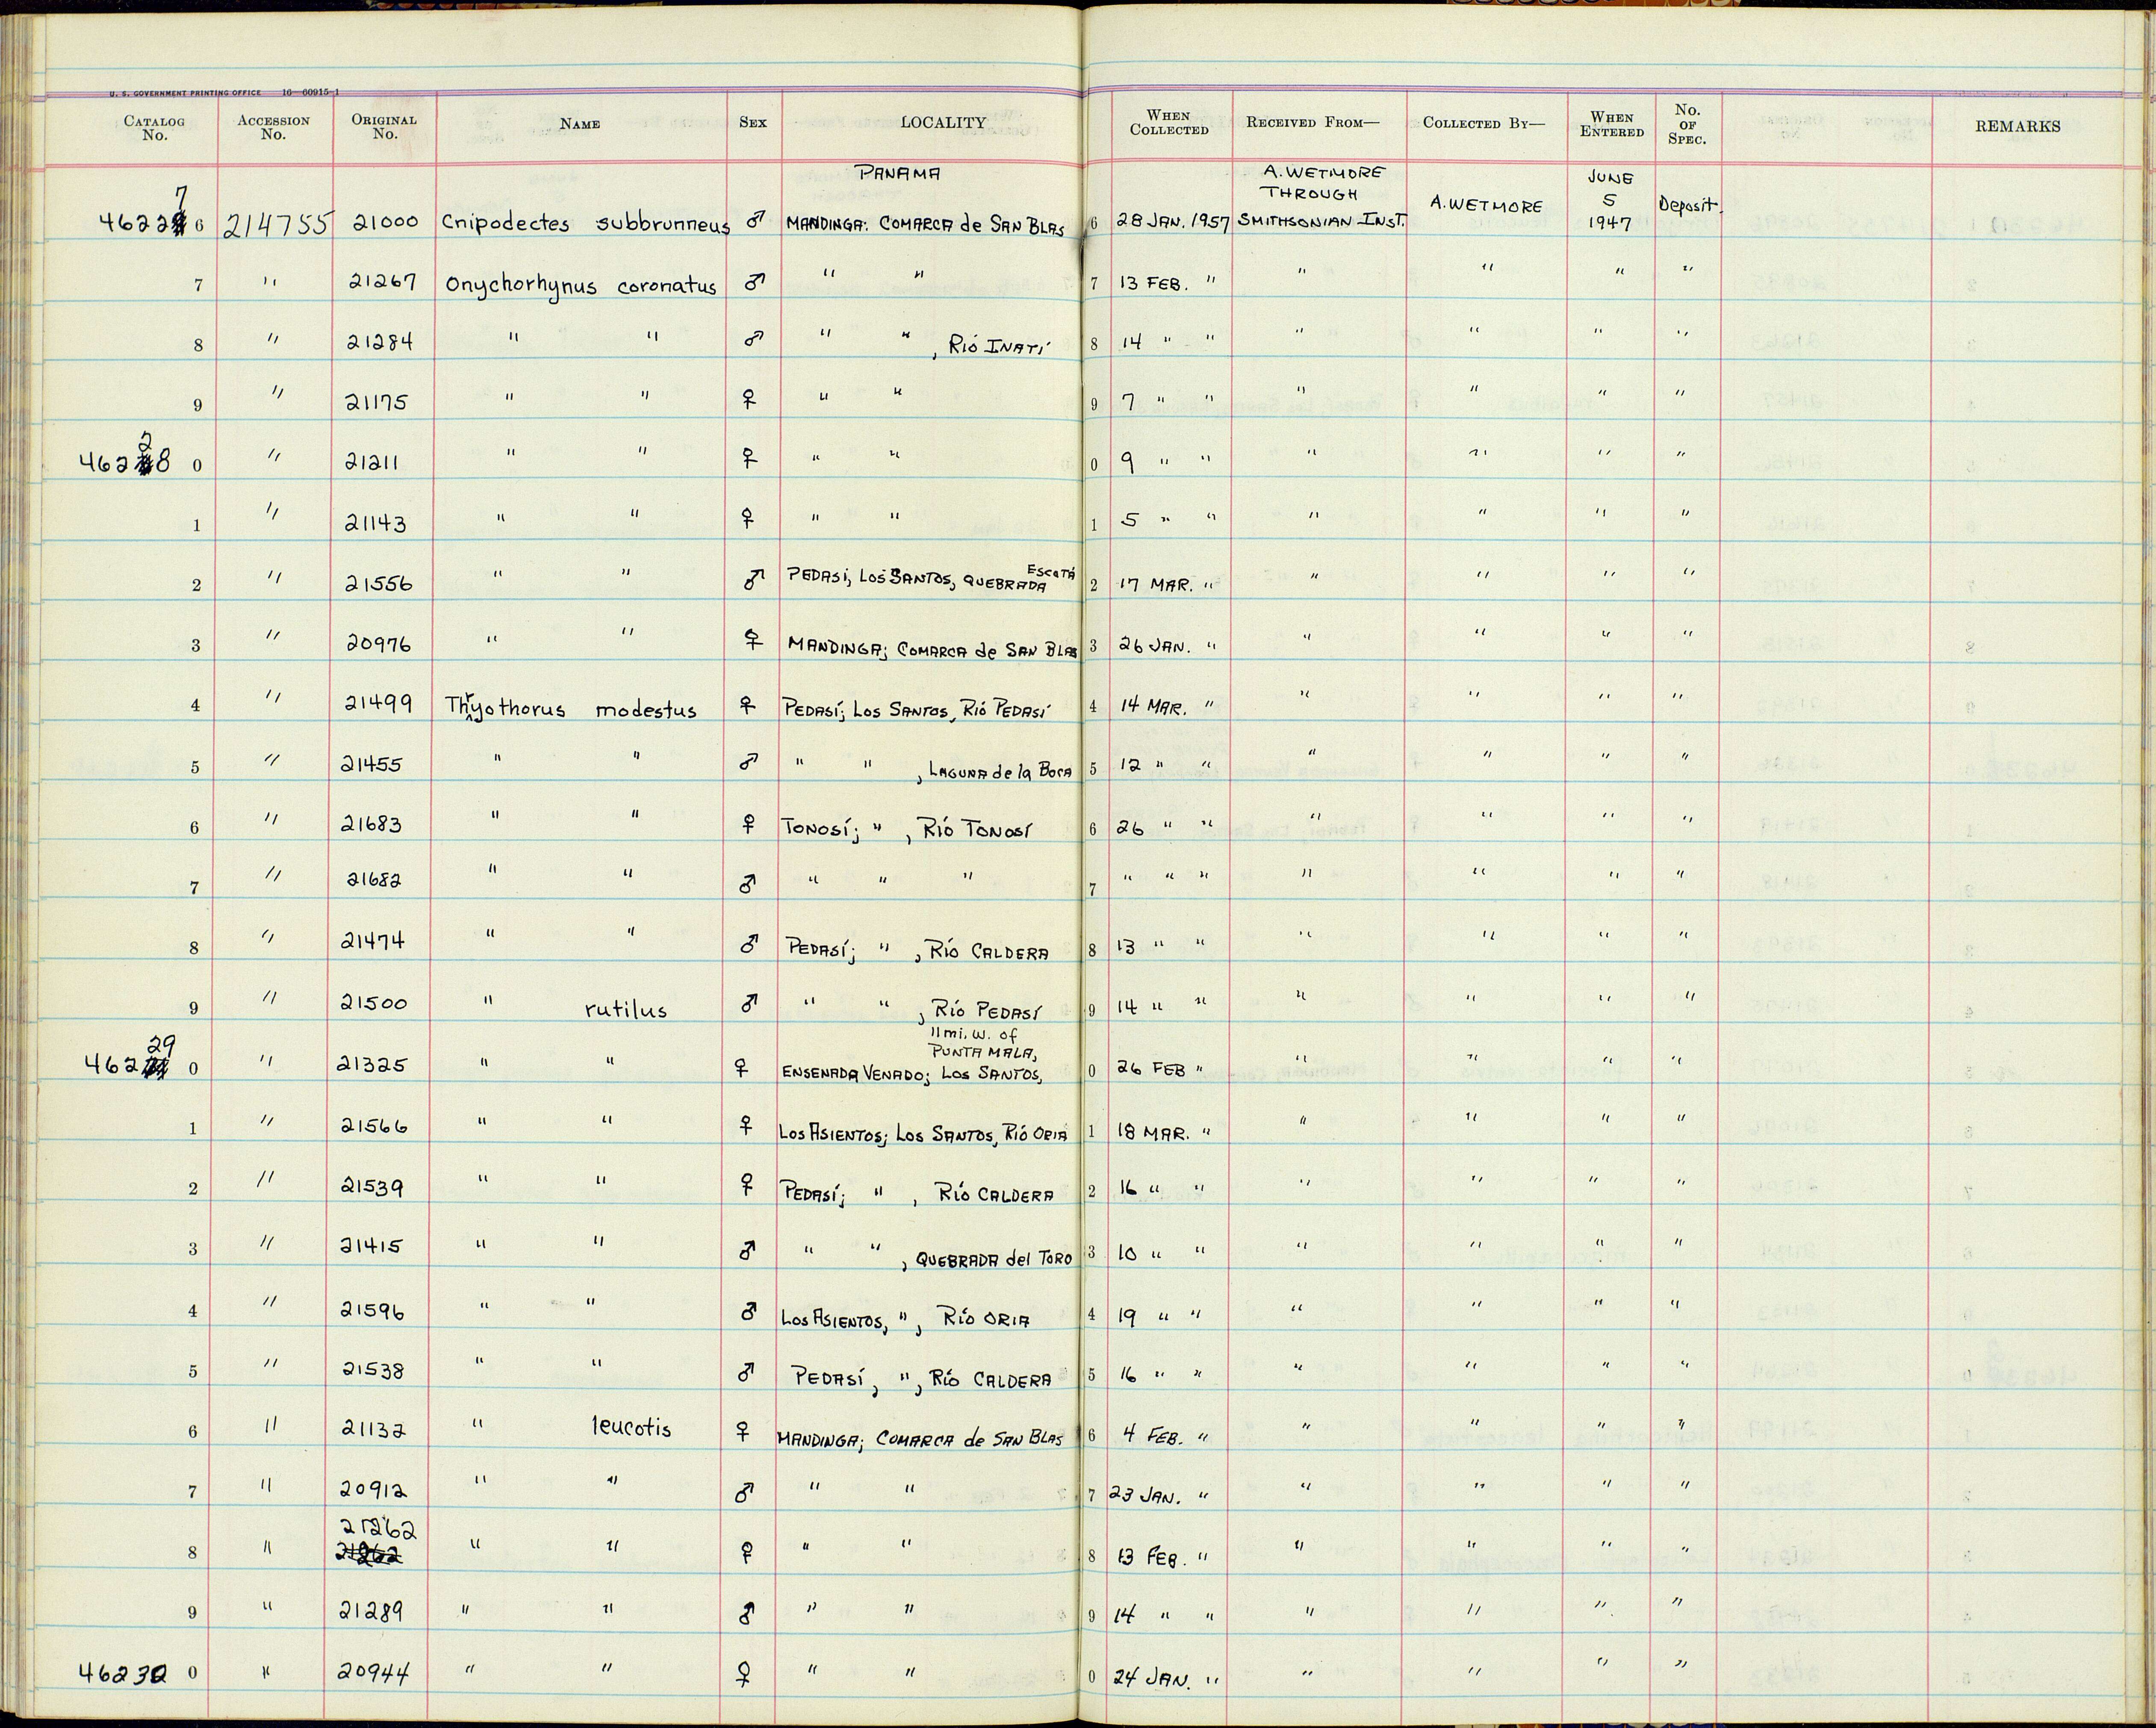Select original number 20912

tap(374, 1490)
